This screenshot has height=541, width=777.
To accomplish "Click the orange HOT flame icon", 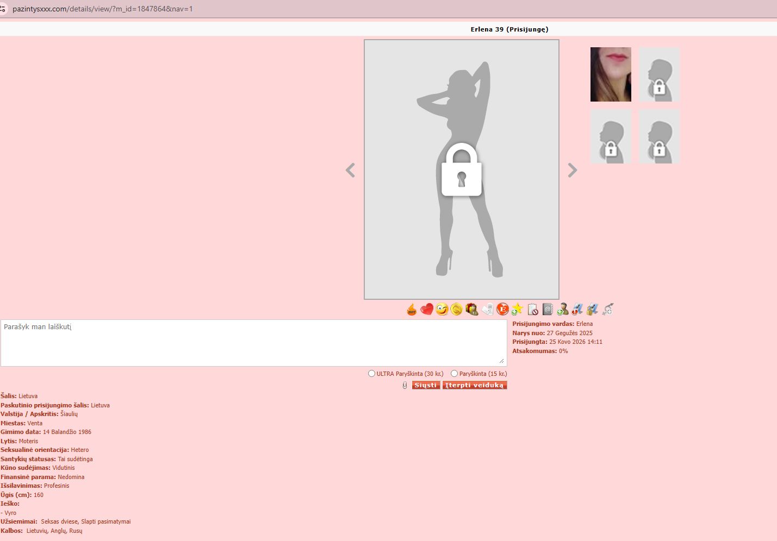I will [412, 310].
